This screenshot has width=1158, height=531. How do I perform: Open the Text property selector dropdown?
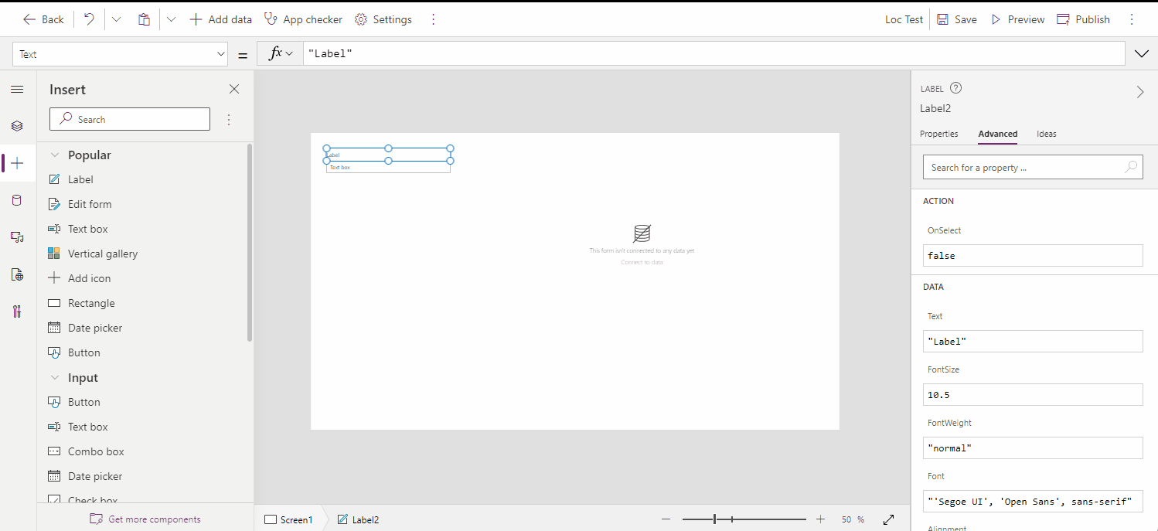click(x=121, y=54)
